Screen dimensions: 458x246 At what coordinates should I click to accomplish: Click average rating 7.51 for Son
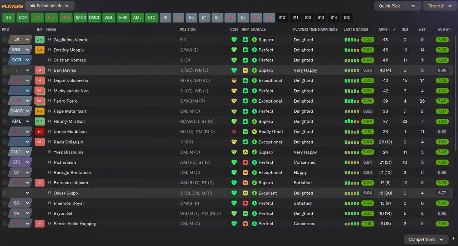[x=442, y=122]
